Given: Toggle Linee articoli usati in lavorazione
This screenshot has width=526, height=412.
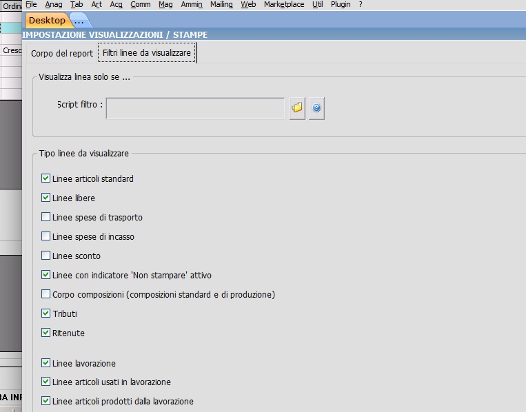Looking at the screenshot, I should tap(45, 382).
